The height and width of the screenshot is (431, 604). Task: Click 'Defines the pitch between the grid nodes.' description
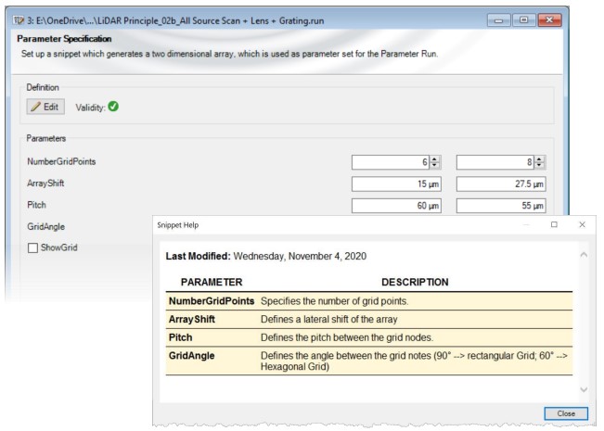coord(347,337)
